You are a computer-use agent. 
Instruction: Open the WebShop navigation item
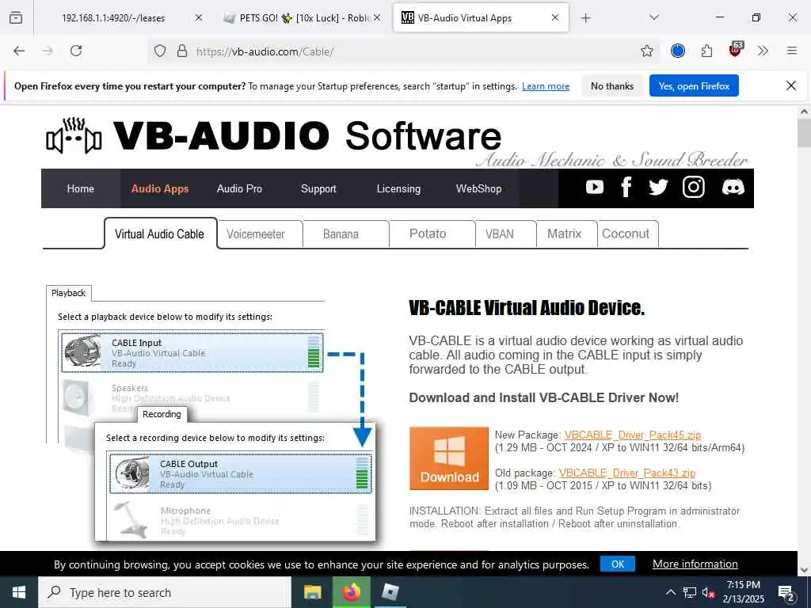click(x=479, y=188)
